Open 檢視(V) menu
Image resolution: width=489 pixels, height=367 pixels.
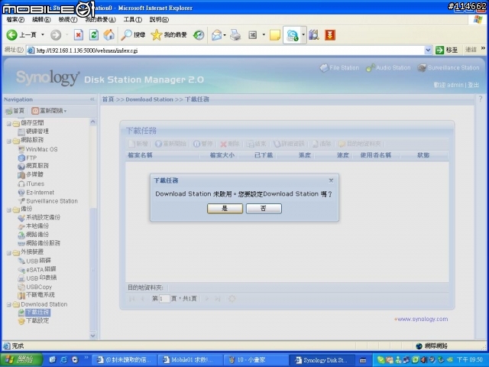68,19
